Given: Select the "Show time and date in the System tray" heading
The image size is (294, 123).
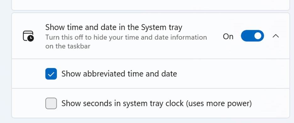Looking at the screenshot, I should tap(114, 28).
